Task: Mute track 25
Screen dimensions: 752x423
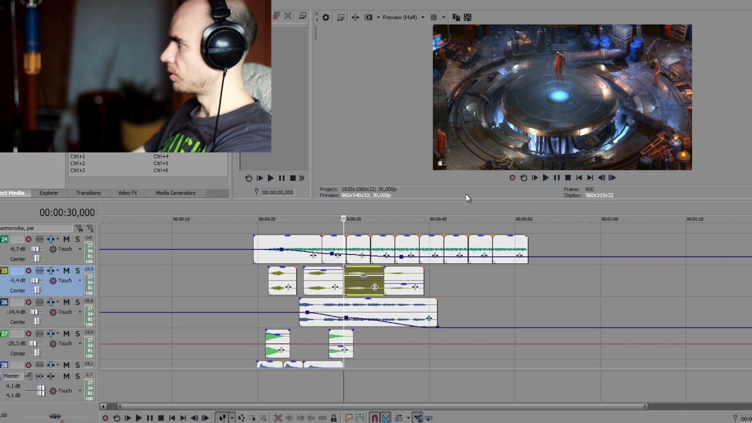Action: click(x=66, y=271)
